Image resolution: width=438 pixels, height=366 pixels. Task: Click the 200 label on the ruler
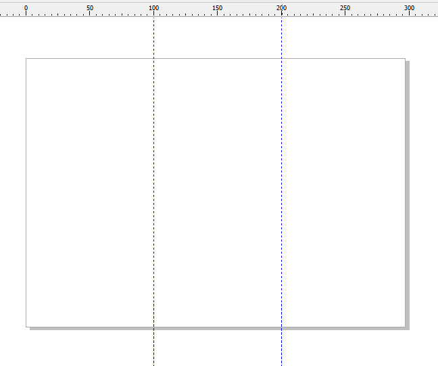[x=282, y=8]
